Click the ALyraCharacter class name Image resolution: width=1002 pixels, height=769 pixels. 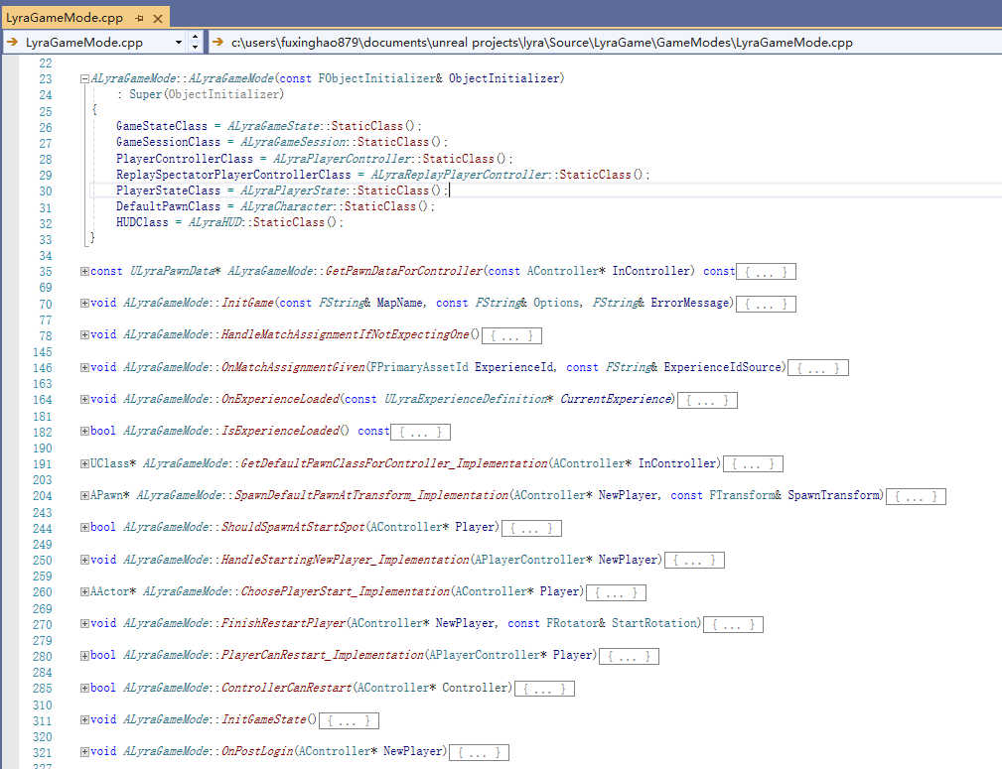coord(287,206)
